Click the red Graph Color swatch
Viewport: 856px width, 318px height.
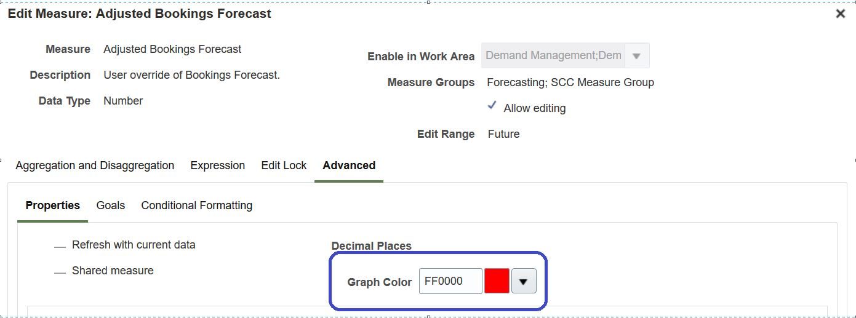coord(497,281)
